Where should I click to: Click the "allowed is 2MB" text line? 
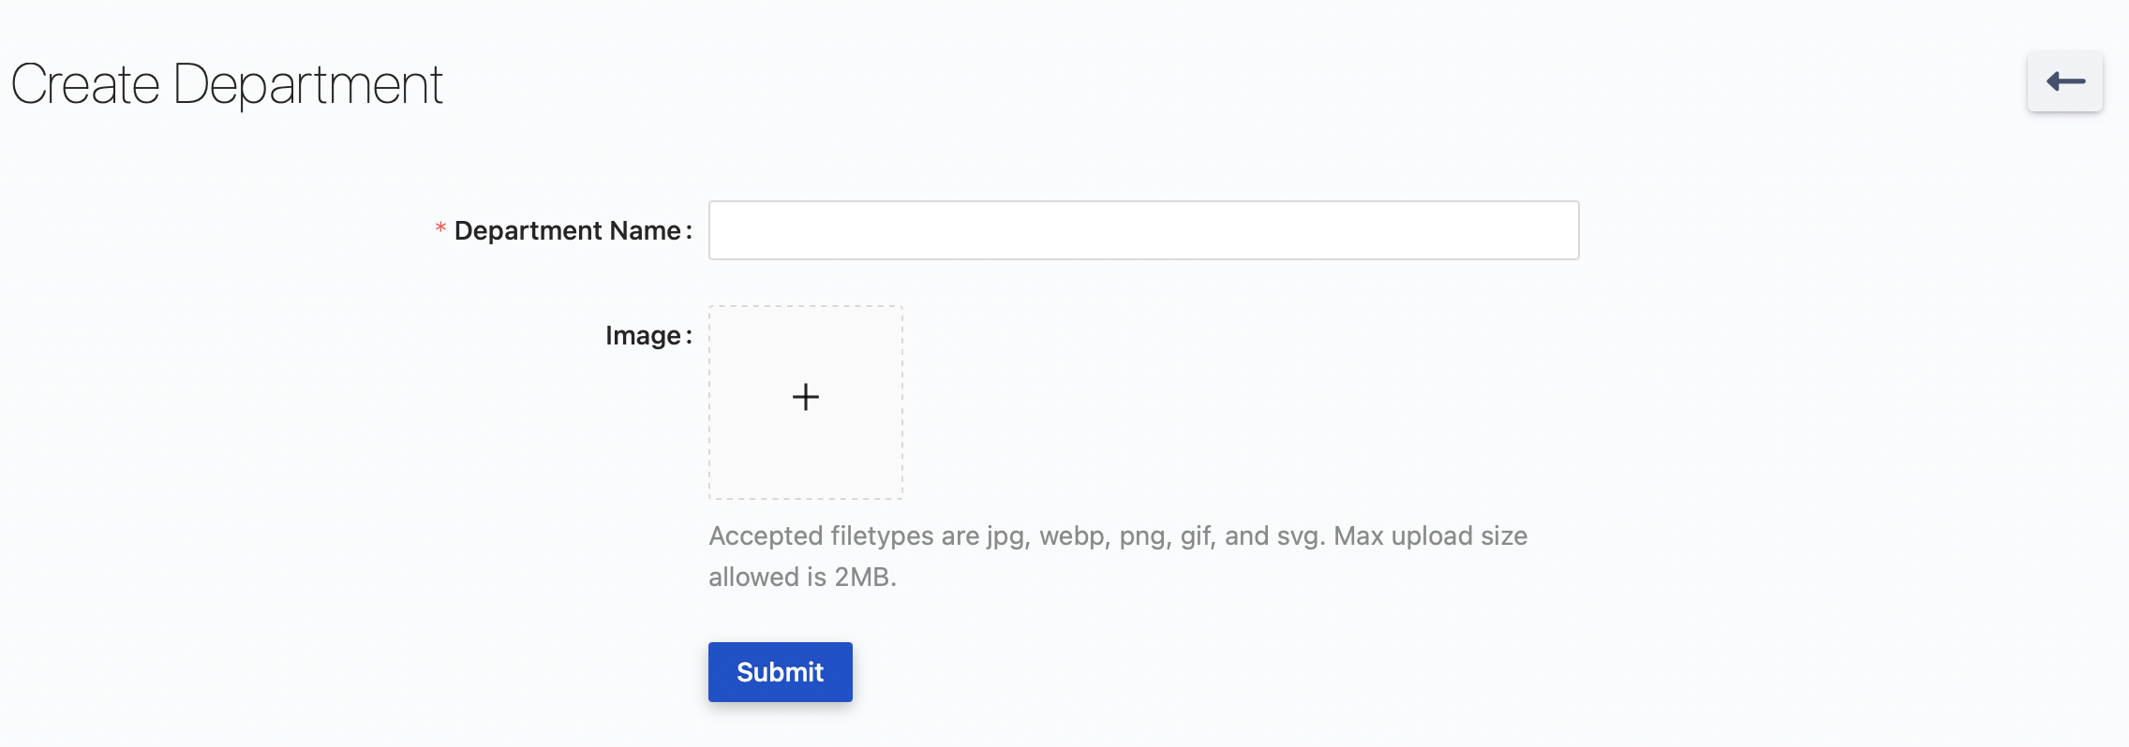tap(802, 577)
